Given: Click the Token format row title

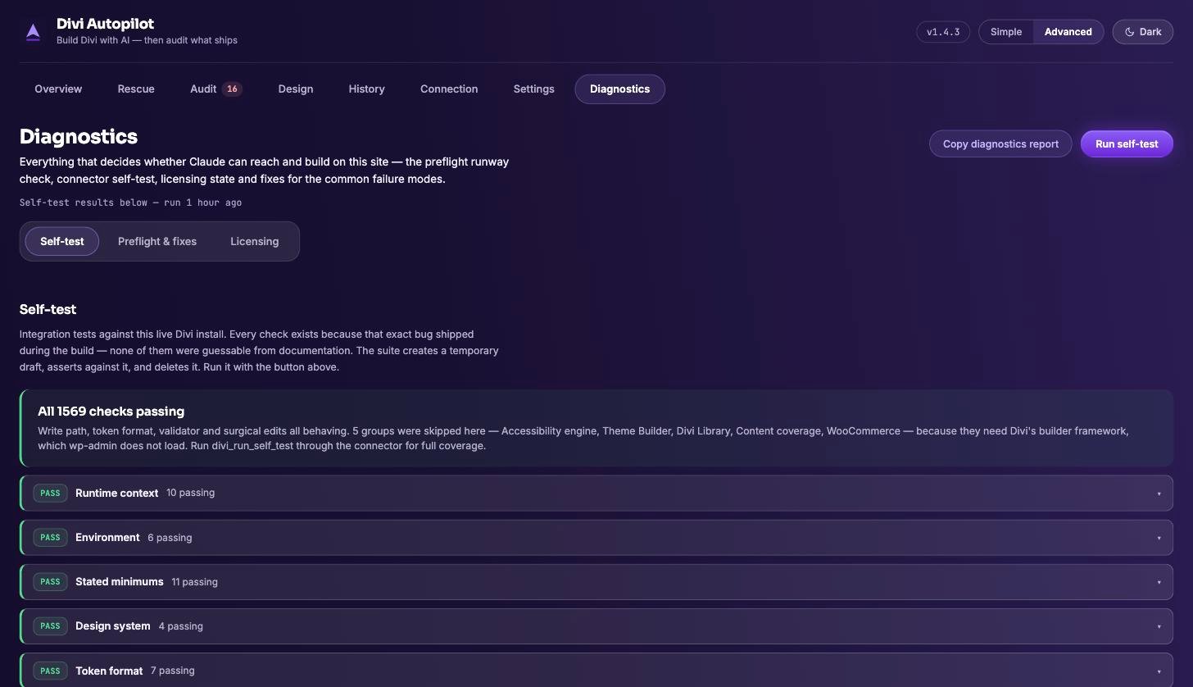Looking at the screenshot, I should click(x=109, y=671).
